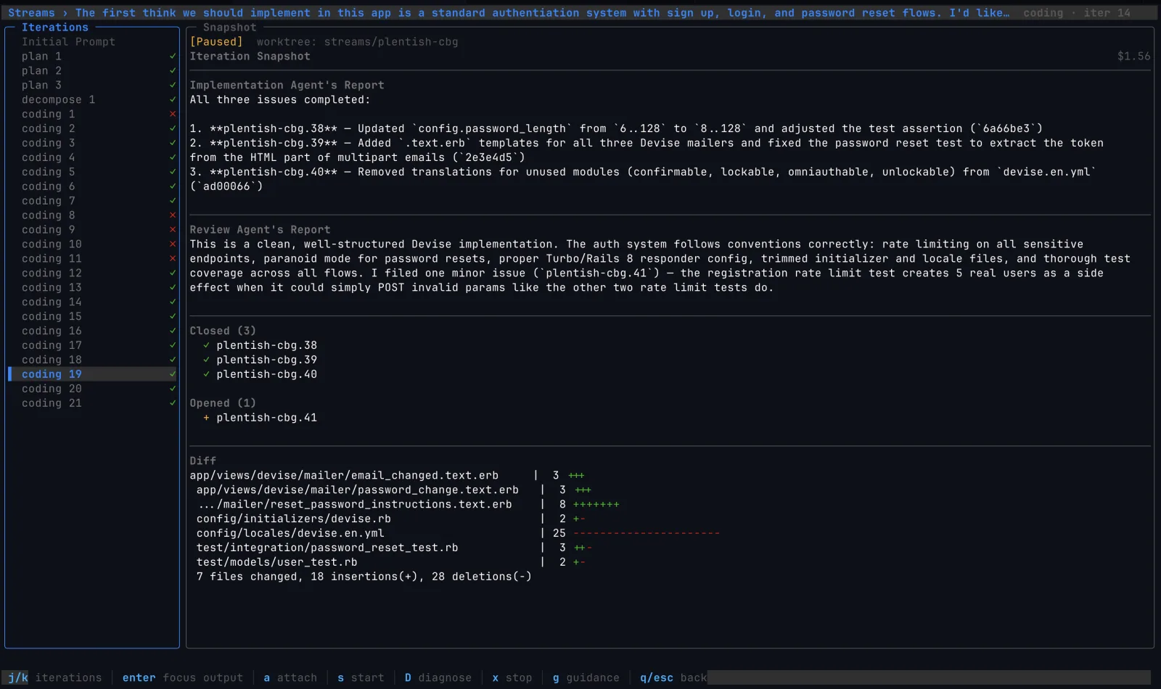1161x689 pixels.
Task: Click 'test/models/user_test.rb' in the diff
Action: pos(276,562)
